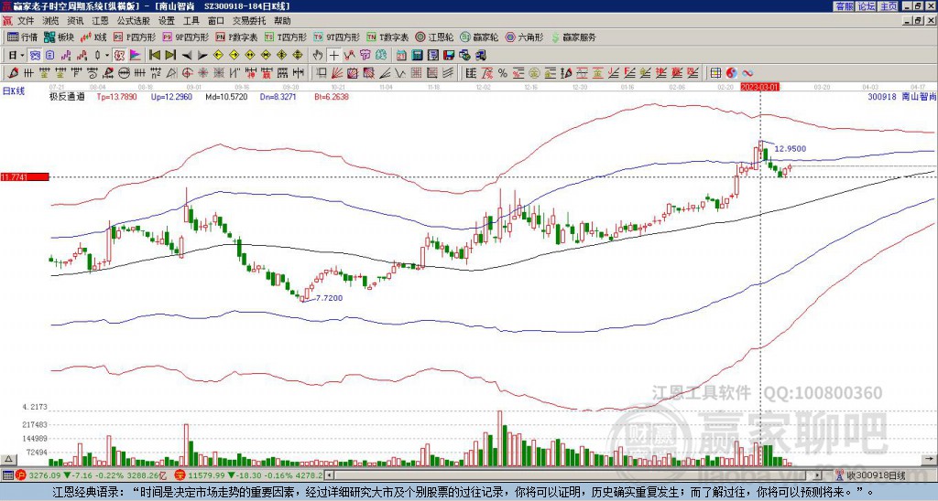Open the T数字表 tool

[387, 37]
